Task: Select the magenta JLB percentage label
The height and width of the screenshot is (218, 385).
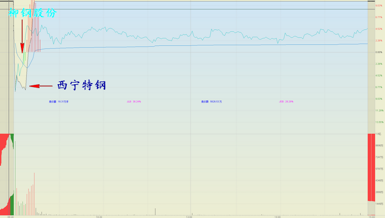Action: (134, 102)
